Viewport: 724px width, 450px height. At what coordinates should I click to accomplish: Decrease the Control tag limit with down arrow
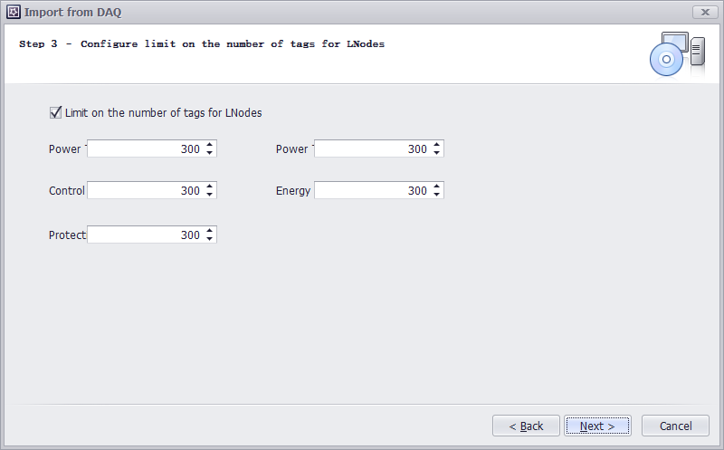pyautogui.click(x=210, y=195)
